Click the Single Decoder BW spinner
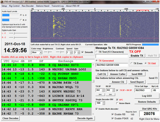This screenshot has height=122, width=160. 100,103
